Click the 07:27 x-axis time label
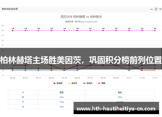162x117 pixels. (90, 78)
